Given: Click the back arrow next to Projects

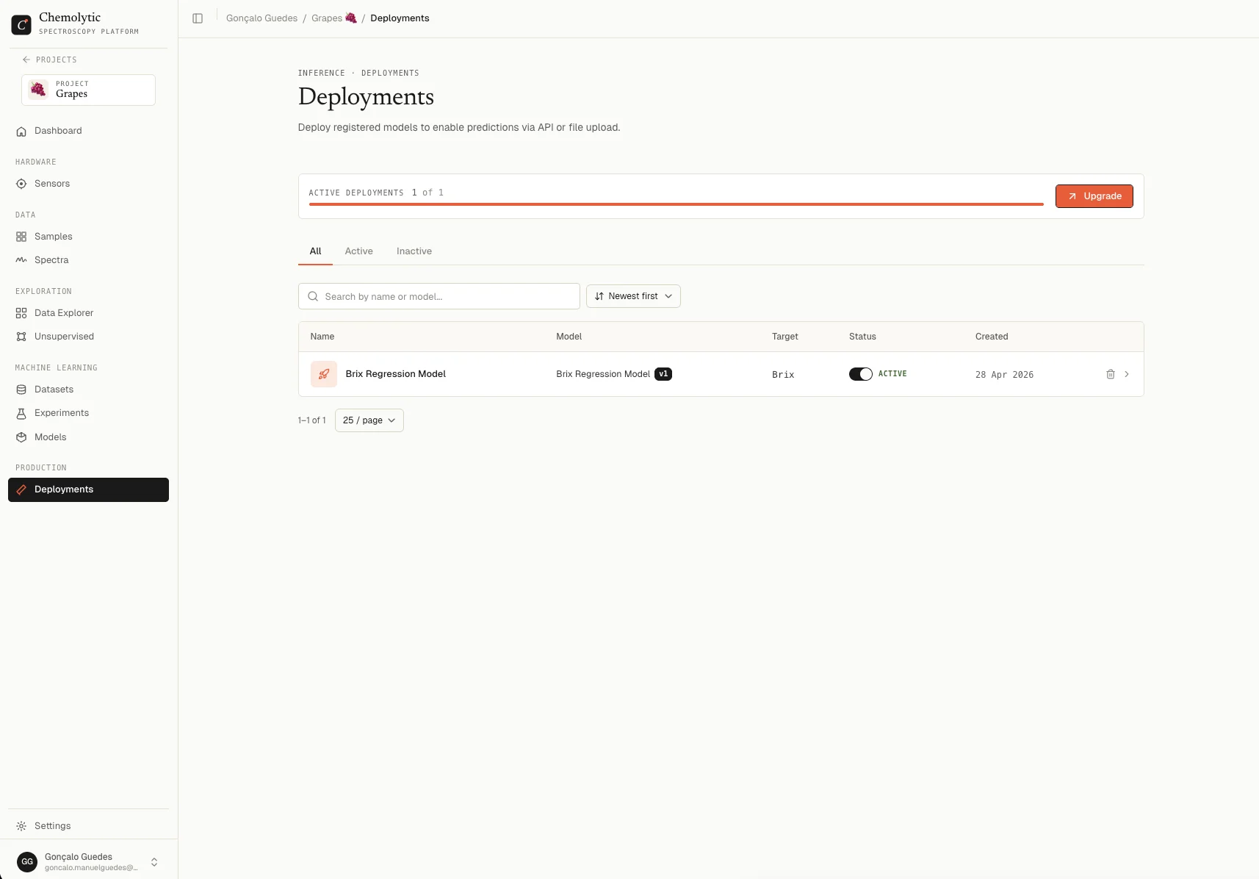Looking at the screenshot, I should pyautogui.click(x=26, y=60).
